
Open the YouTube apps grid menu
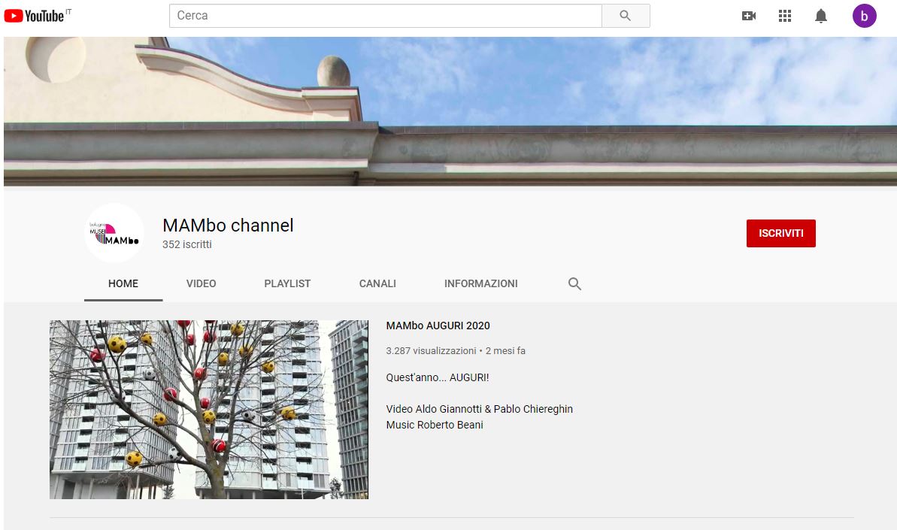coord(785,16)
